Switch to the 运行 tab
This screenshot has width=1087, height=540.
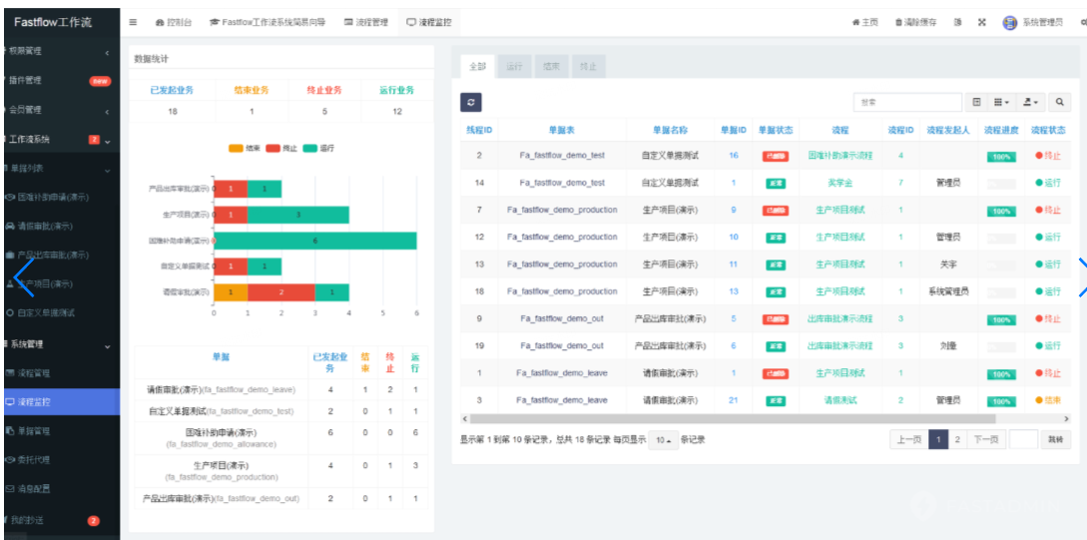pyautogui.click(x=514, y=67)
